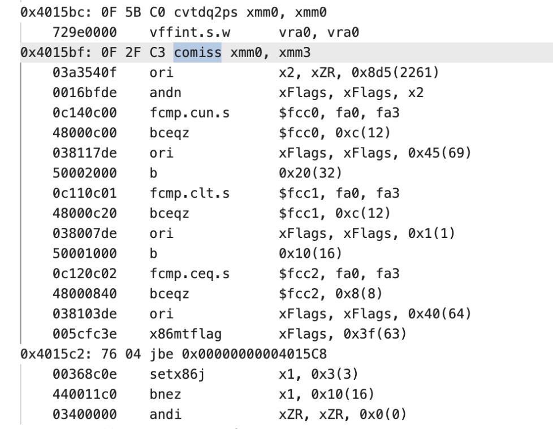Click the setx86j instruction row
This screenshot has height=429, width=553.
tap(205, 374)
